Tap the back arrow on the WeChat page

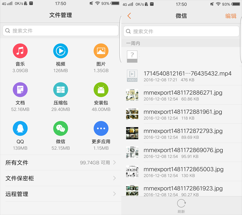pos(129,16)
